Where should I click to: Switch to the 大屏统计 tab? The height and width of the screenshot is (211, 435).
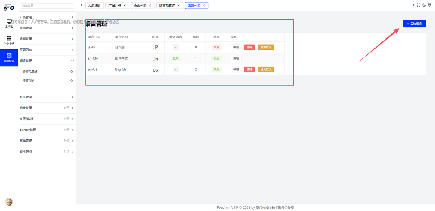coord(94,5)
